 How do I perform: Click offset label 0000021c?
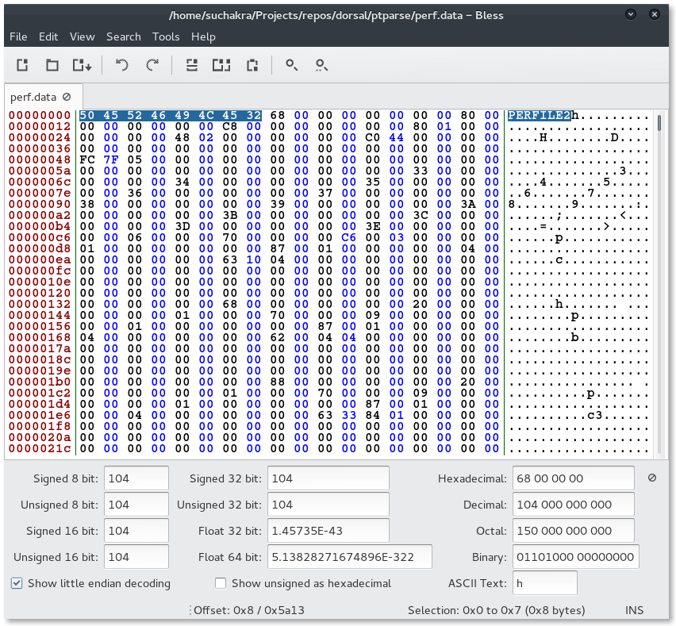point(40,448)
